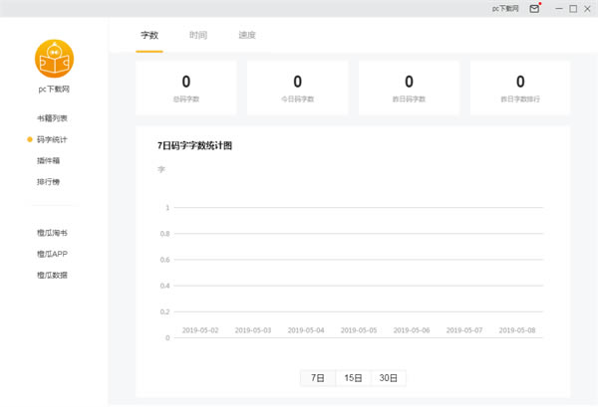Close the application window
The width and height of the screenshot is (598, 407).
coord(587,8)
